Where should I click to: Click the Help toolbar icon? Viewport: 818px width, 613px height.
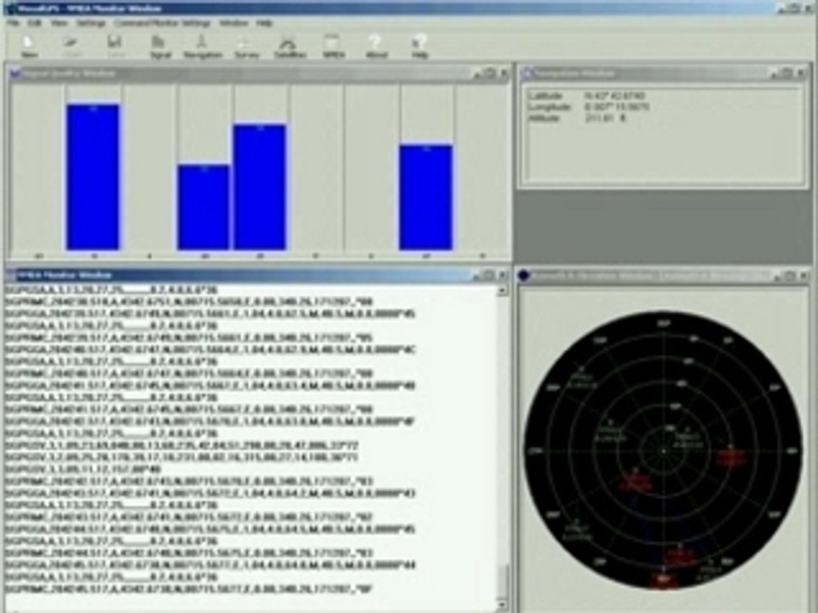pyautogui.click(x=419, y=46)
